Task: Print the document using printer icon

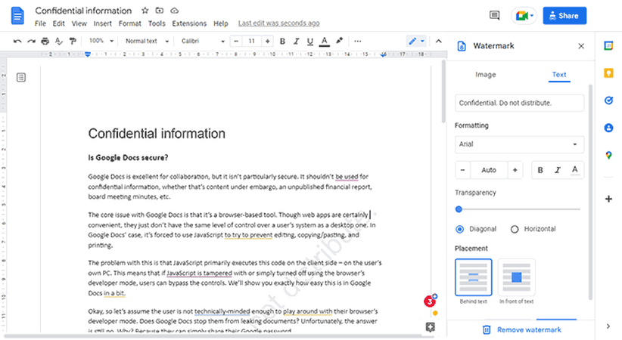Action: click(x=45, y=42)
